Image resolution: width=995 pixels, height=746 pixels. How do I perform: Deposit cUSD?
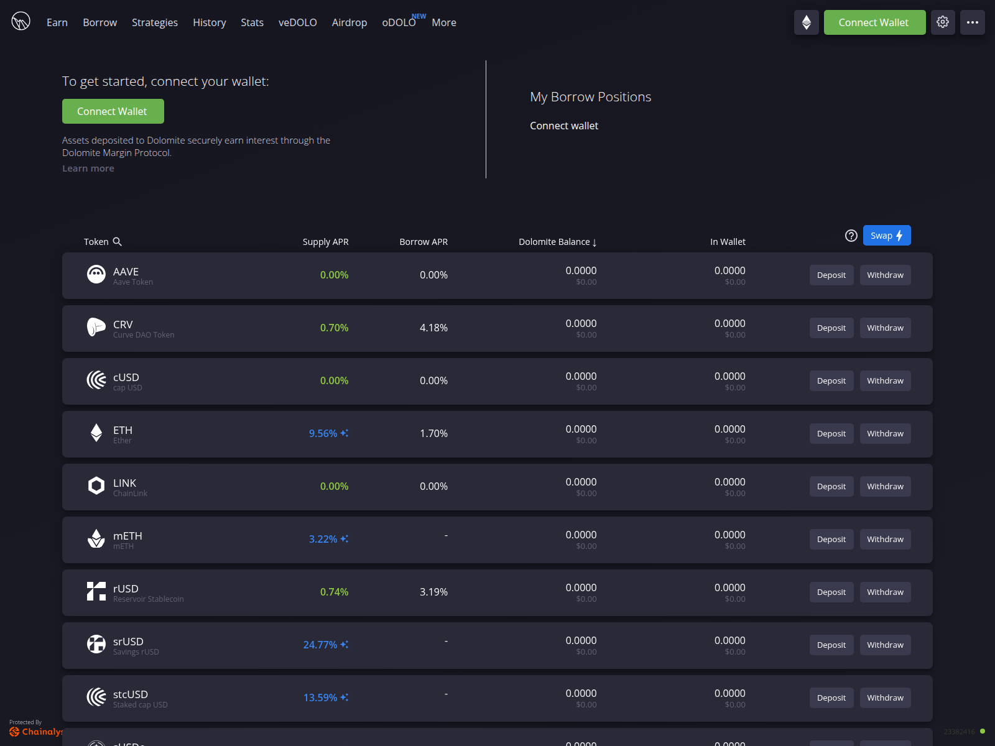tap(831, 380)
